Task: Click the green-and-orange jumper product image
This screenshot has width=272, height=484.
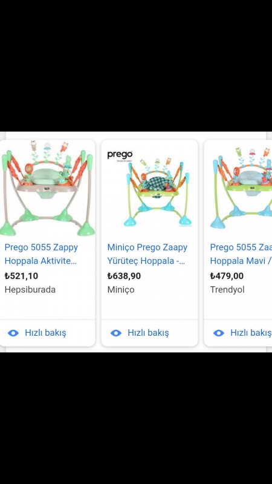Action: [x=47, y=188]
